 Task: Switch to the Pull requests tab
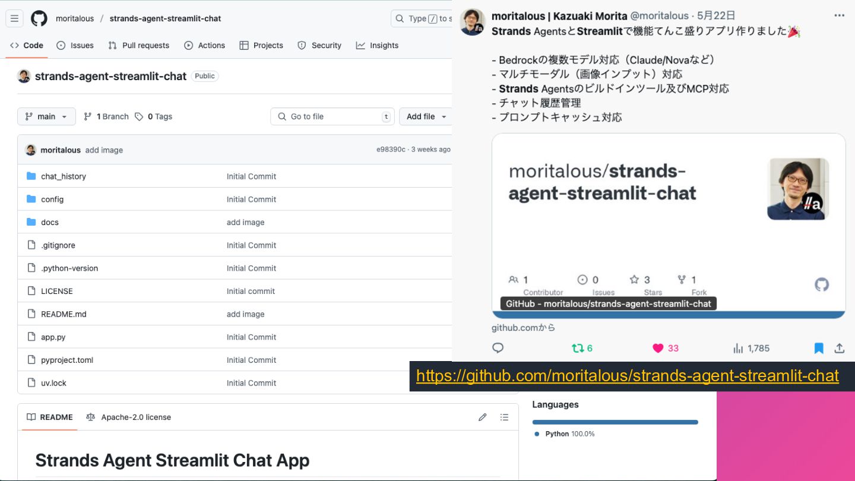139,45
